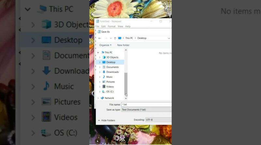Image resolution: width=261 pixels, height=145 pixels.
Task: Select the Music folder in tree
Action: (x=109, y=77)
